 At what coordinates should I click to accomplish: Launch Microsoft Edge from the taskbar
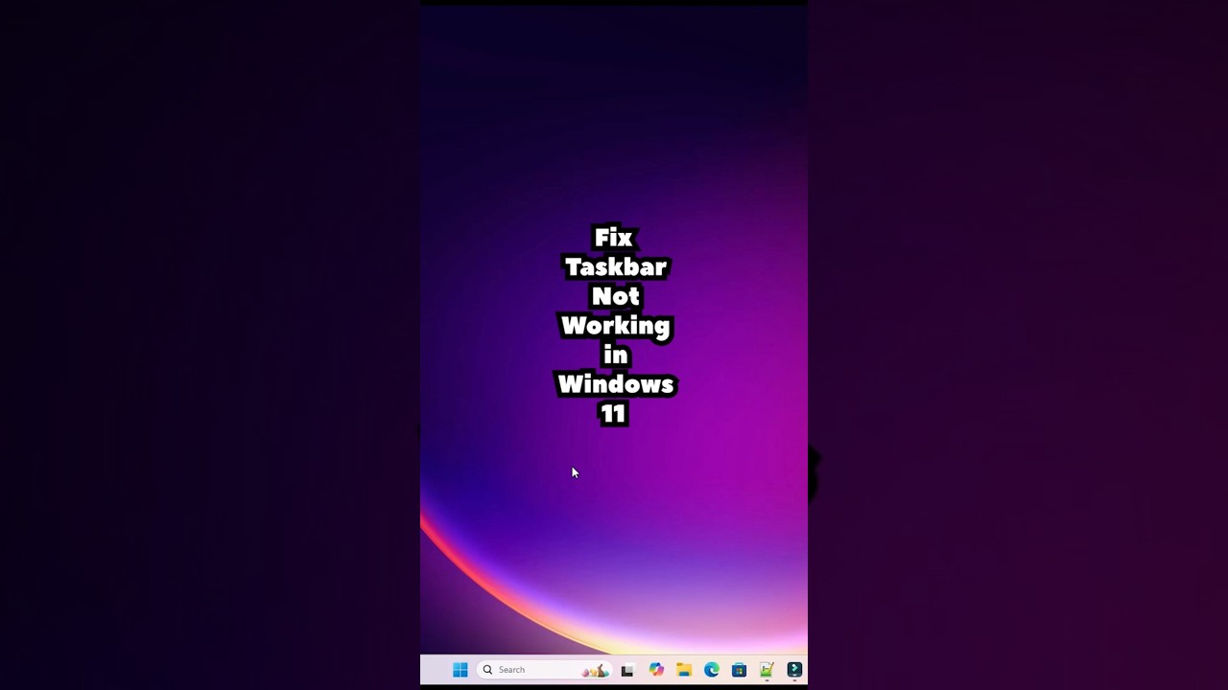pyautogui.click(x=712, y=670)
